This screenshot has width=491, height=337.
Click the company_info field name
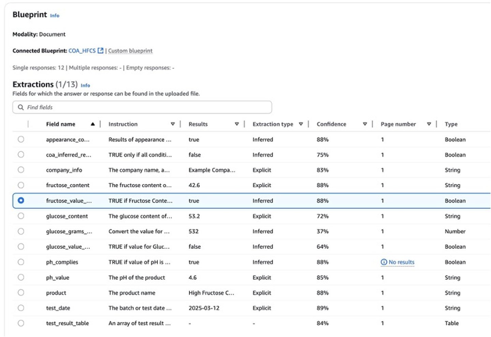tap(64, 170)
